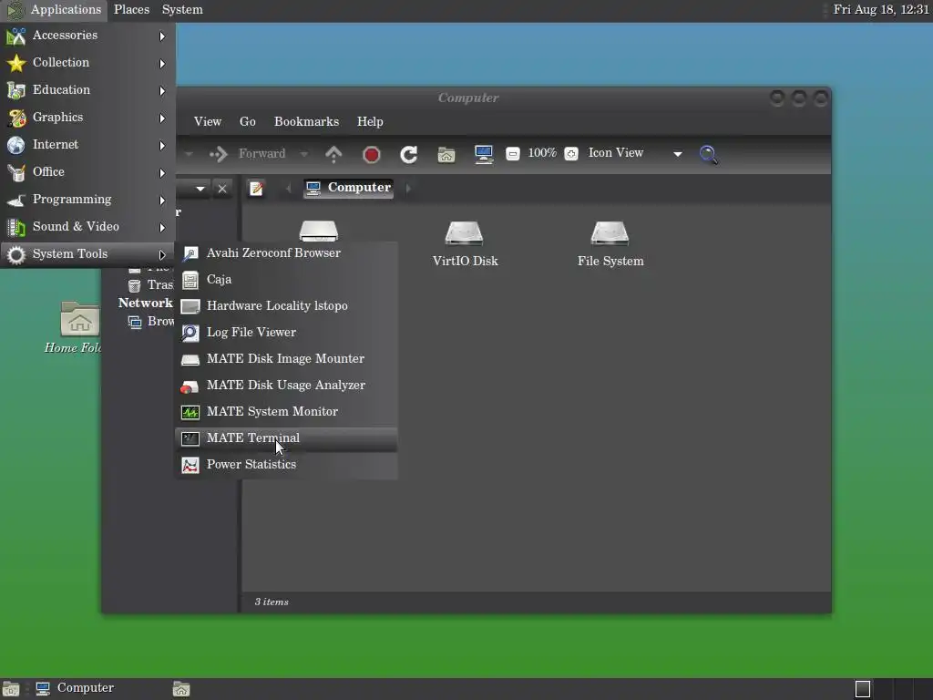Screen dimensions: 933x700
Task: Click the red Stop loading icon
Action: pyautogui.click(x=372, y=155)
